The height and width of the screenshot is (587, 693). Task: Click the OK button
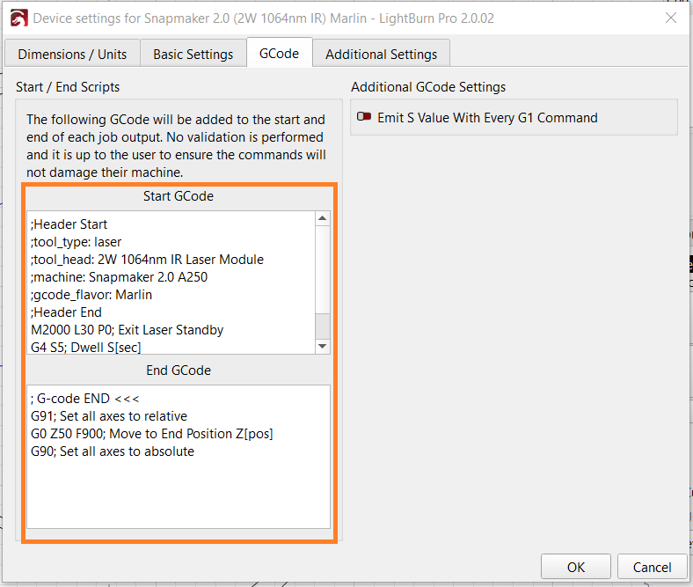point(575,567)
